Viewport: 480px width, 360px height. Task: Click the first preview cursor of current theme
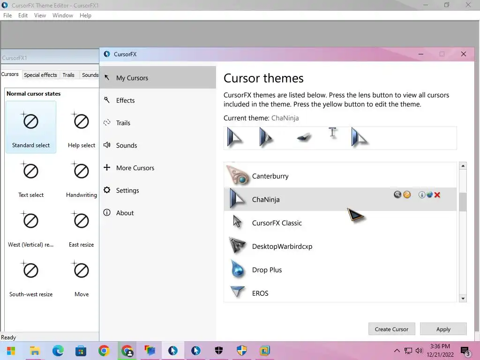235,137
